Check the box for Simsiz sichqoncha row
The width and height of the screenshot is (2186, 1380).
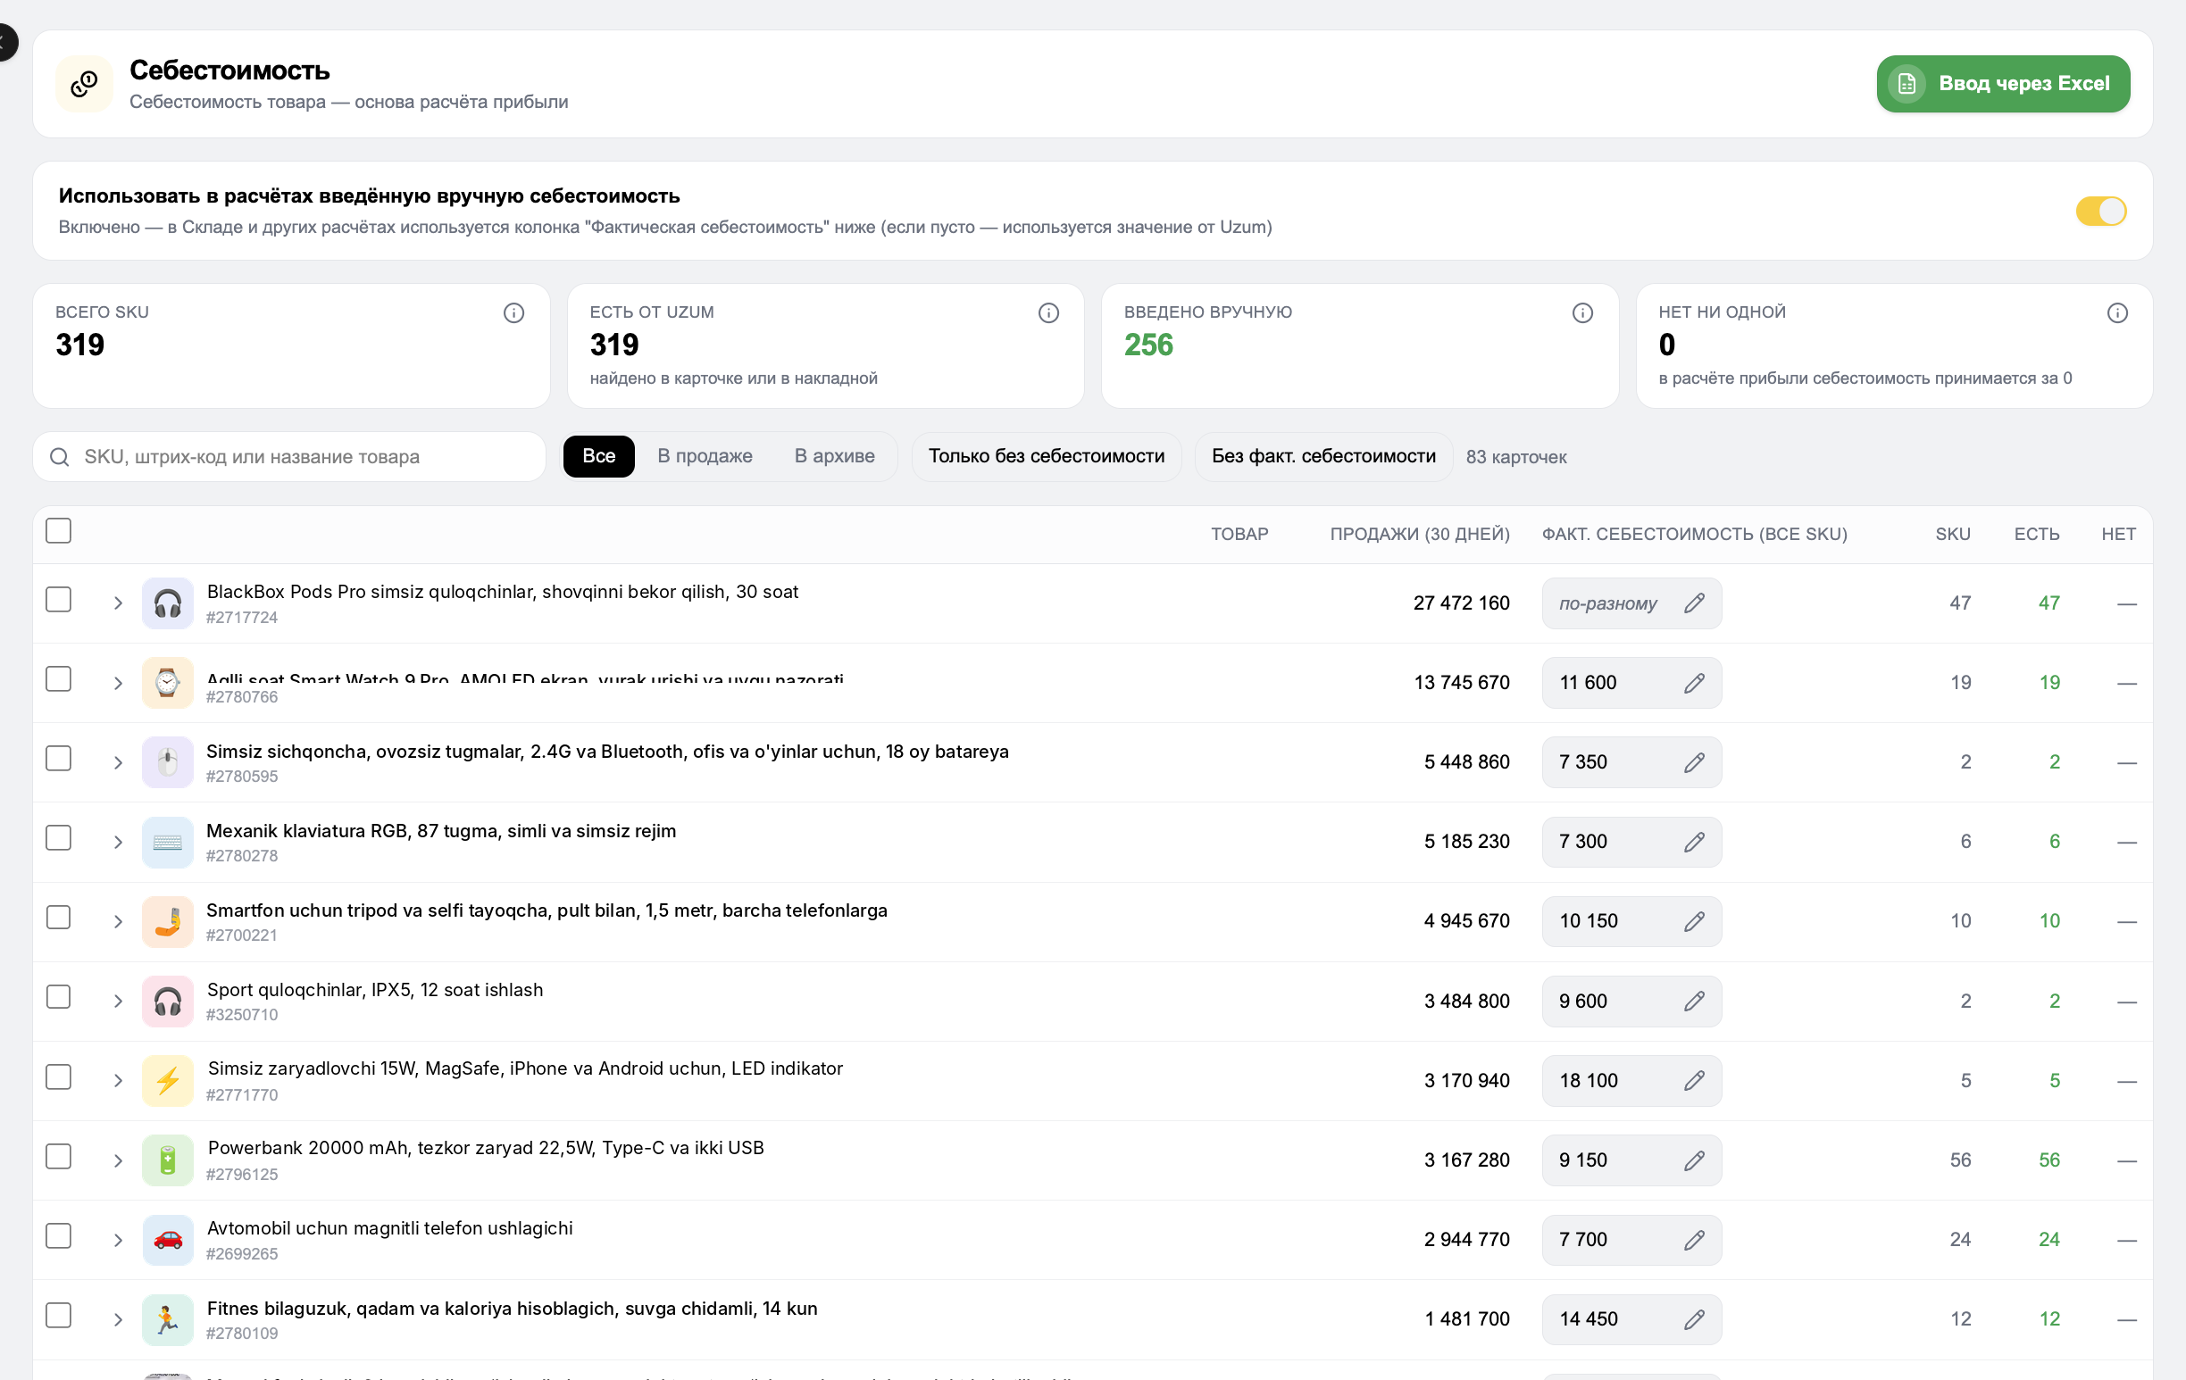[x=59, y=759]
